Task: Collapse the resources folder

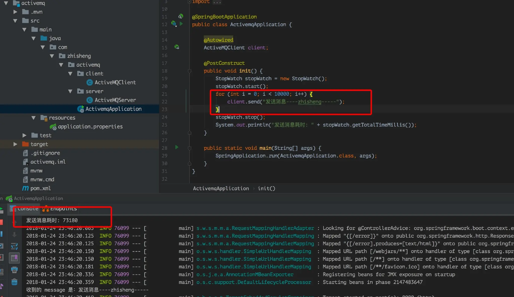Action: point(33,118)
